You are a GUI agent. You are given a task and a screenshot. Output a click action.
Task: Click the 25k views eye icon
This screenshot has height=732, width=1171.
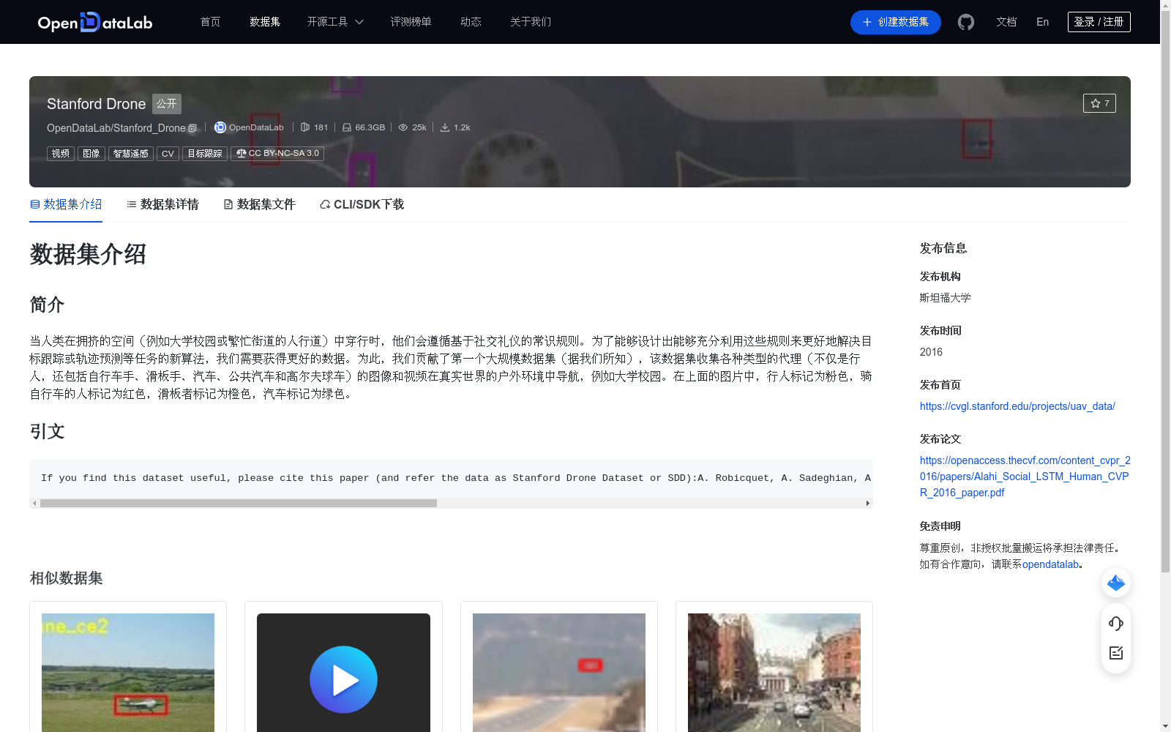403,127
